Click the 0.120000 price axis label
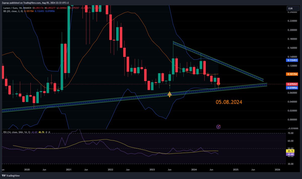 (293, 66)
